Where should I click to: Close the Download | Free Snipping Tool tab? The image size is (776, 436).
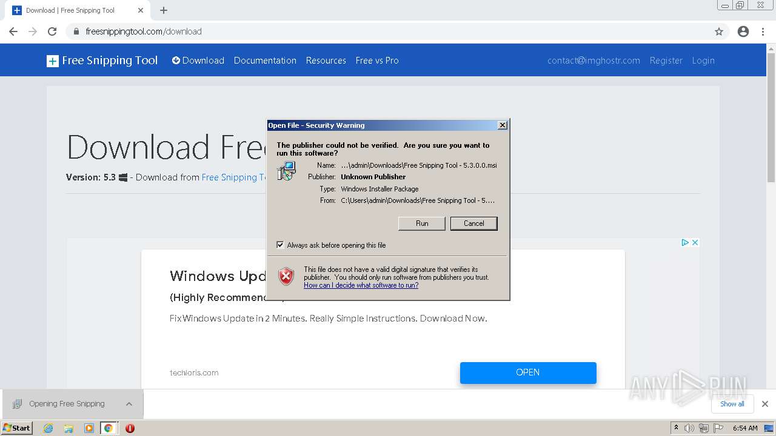(x=141, y=10)
